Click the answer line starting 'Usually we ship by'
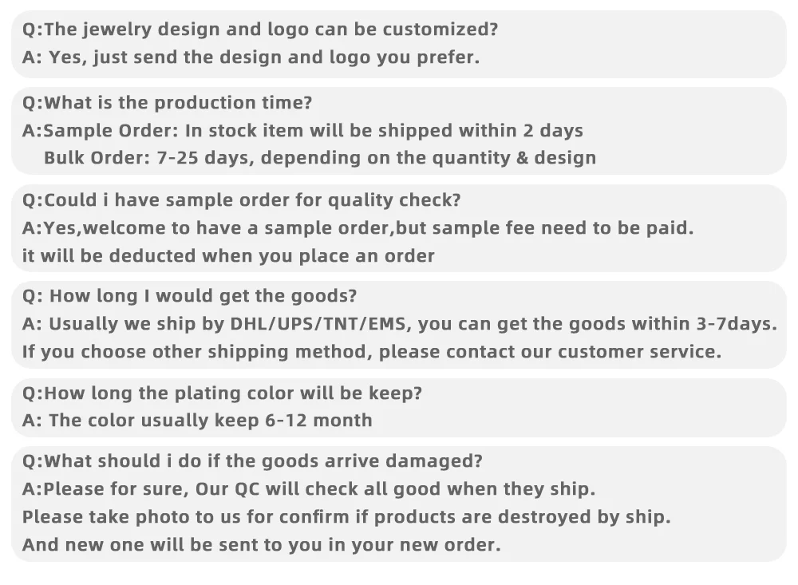The width and height of the screenshot is (798, 585). pyautogui.click(x=399, y=323)
